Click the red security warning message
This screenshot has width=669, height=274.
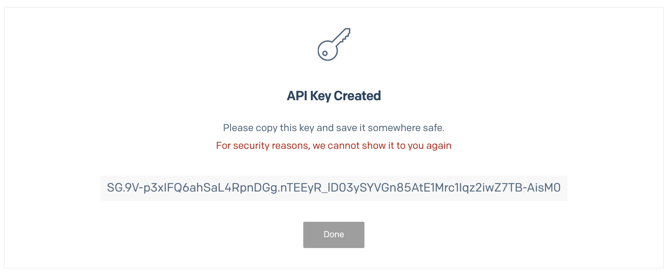coord(334,146)
